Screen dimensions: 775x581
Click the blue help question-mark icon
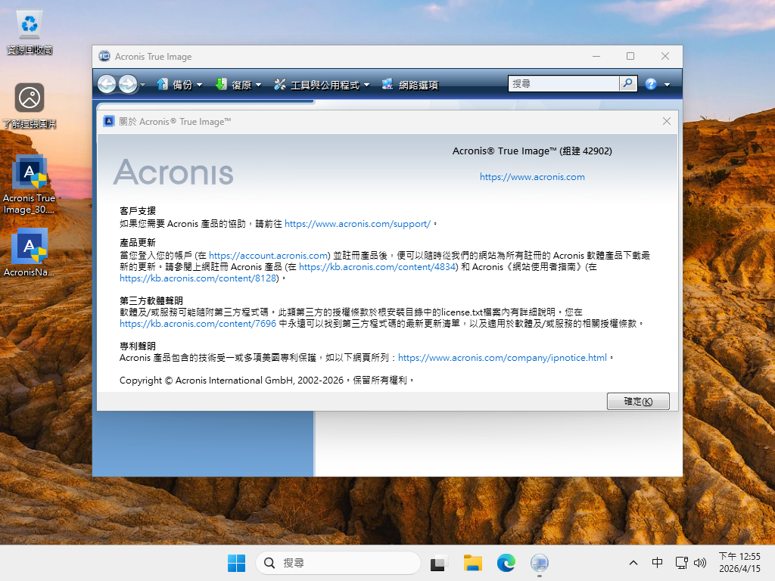pos(651,84)
